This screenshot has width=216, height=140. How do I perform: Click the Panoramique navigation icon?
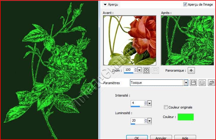coord(191,70)
